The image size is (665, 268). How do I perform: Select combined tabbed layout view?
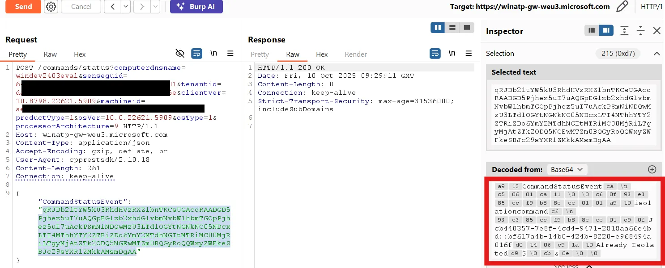[x=467, y=28]
